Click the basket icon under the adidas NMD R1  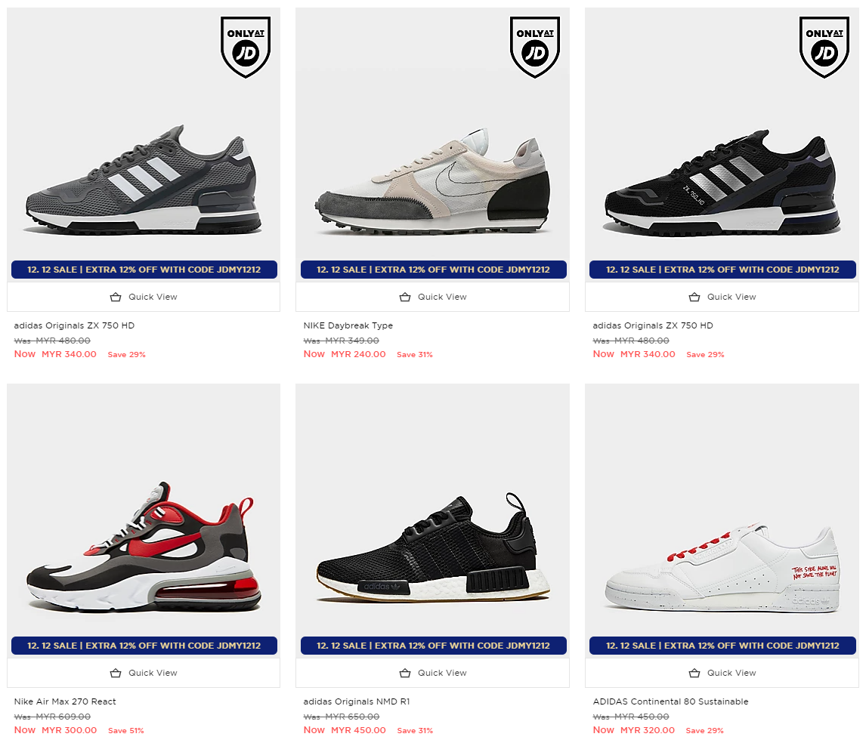tap(405, 673)
